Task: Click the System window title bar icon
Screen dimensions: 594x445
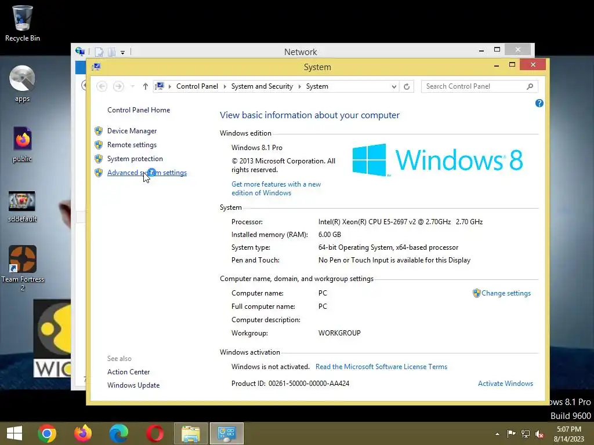Action: point(96,67)
